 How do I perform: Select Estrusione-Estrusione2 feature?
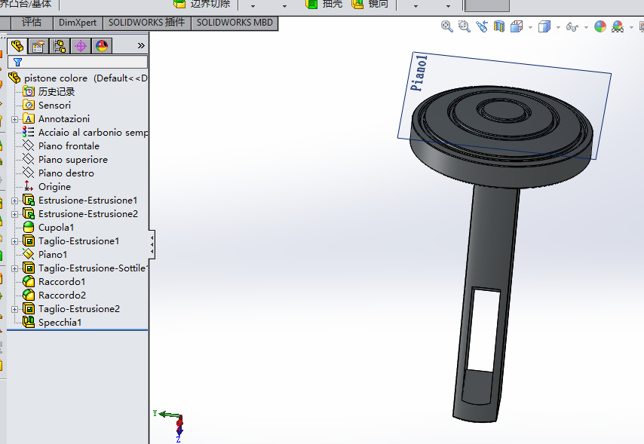tap(81, 213)
